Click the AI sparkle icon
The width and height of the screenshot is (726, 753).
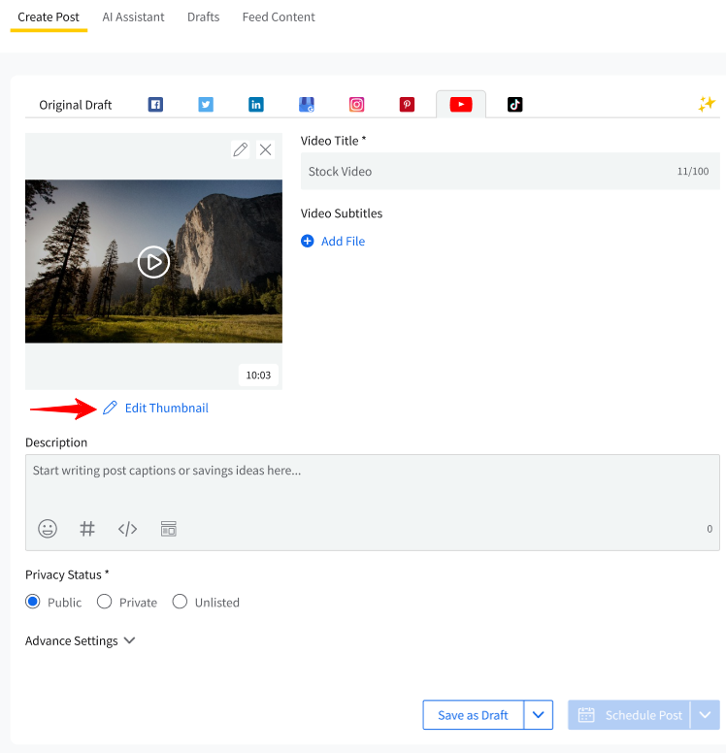[707, 104]
